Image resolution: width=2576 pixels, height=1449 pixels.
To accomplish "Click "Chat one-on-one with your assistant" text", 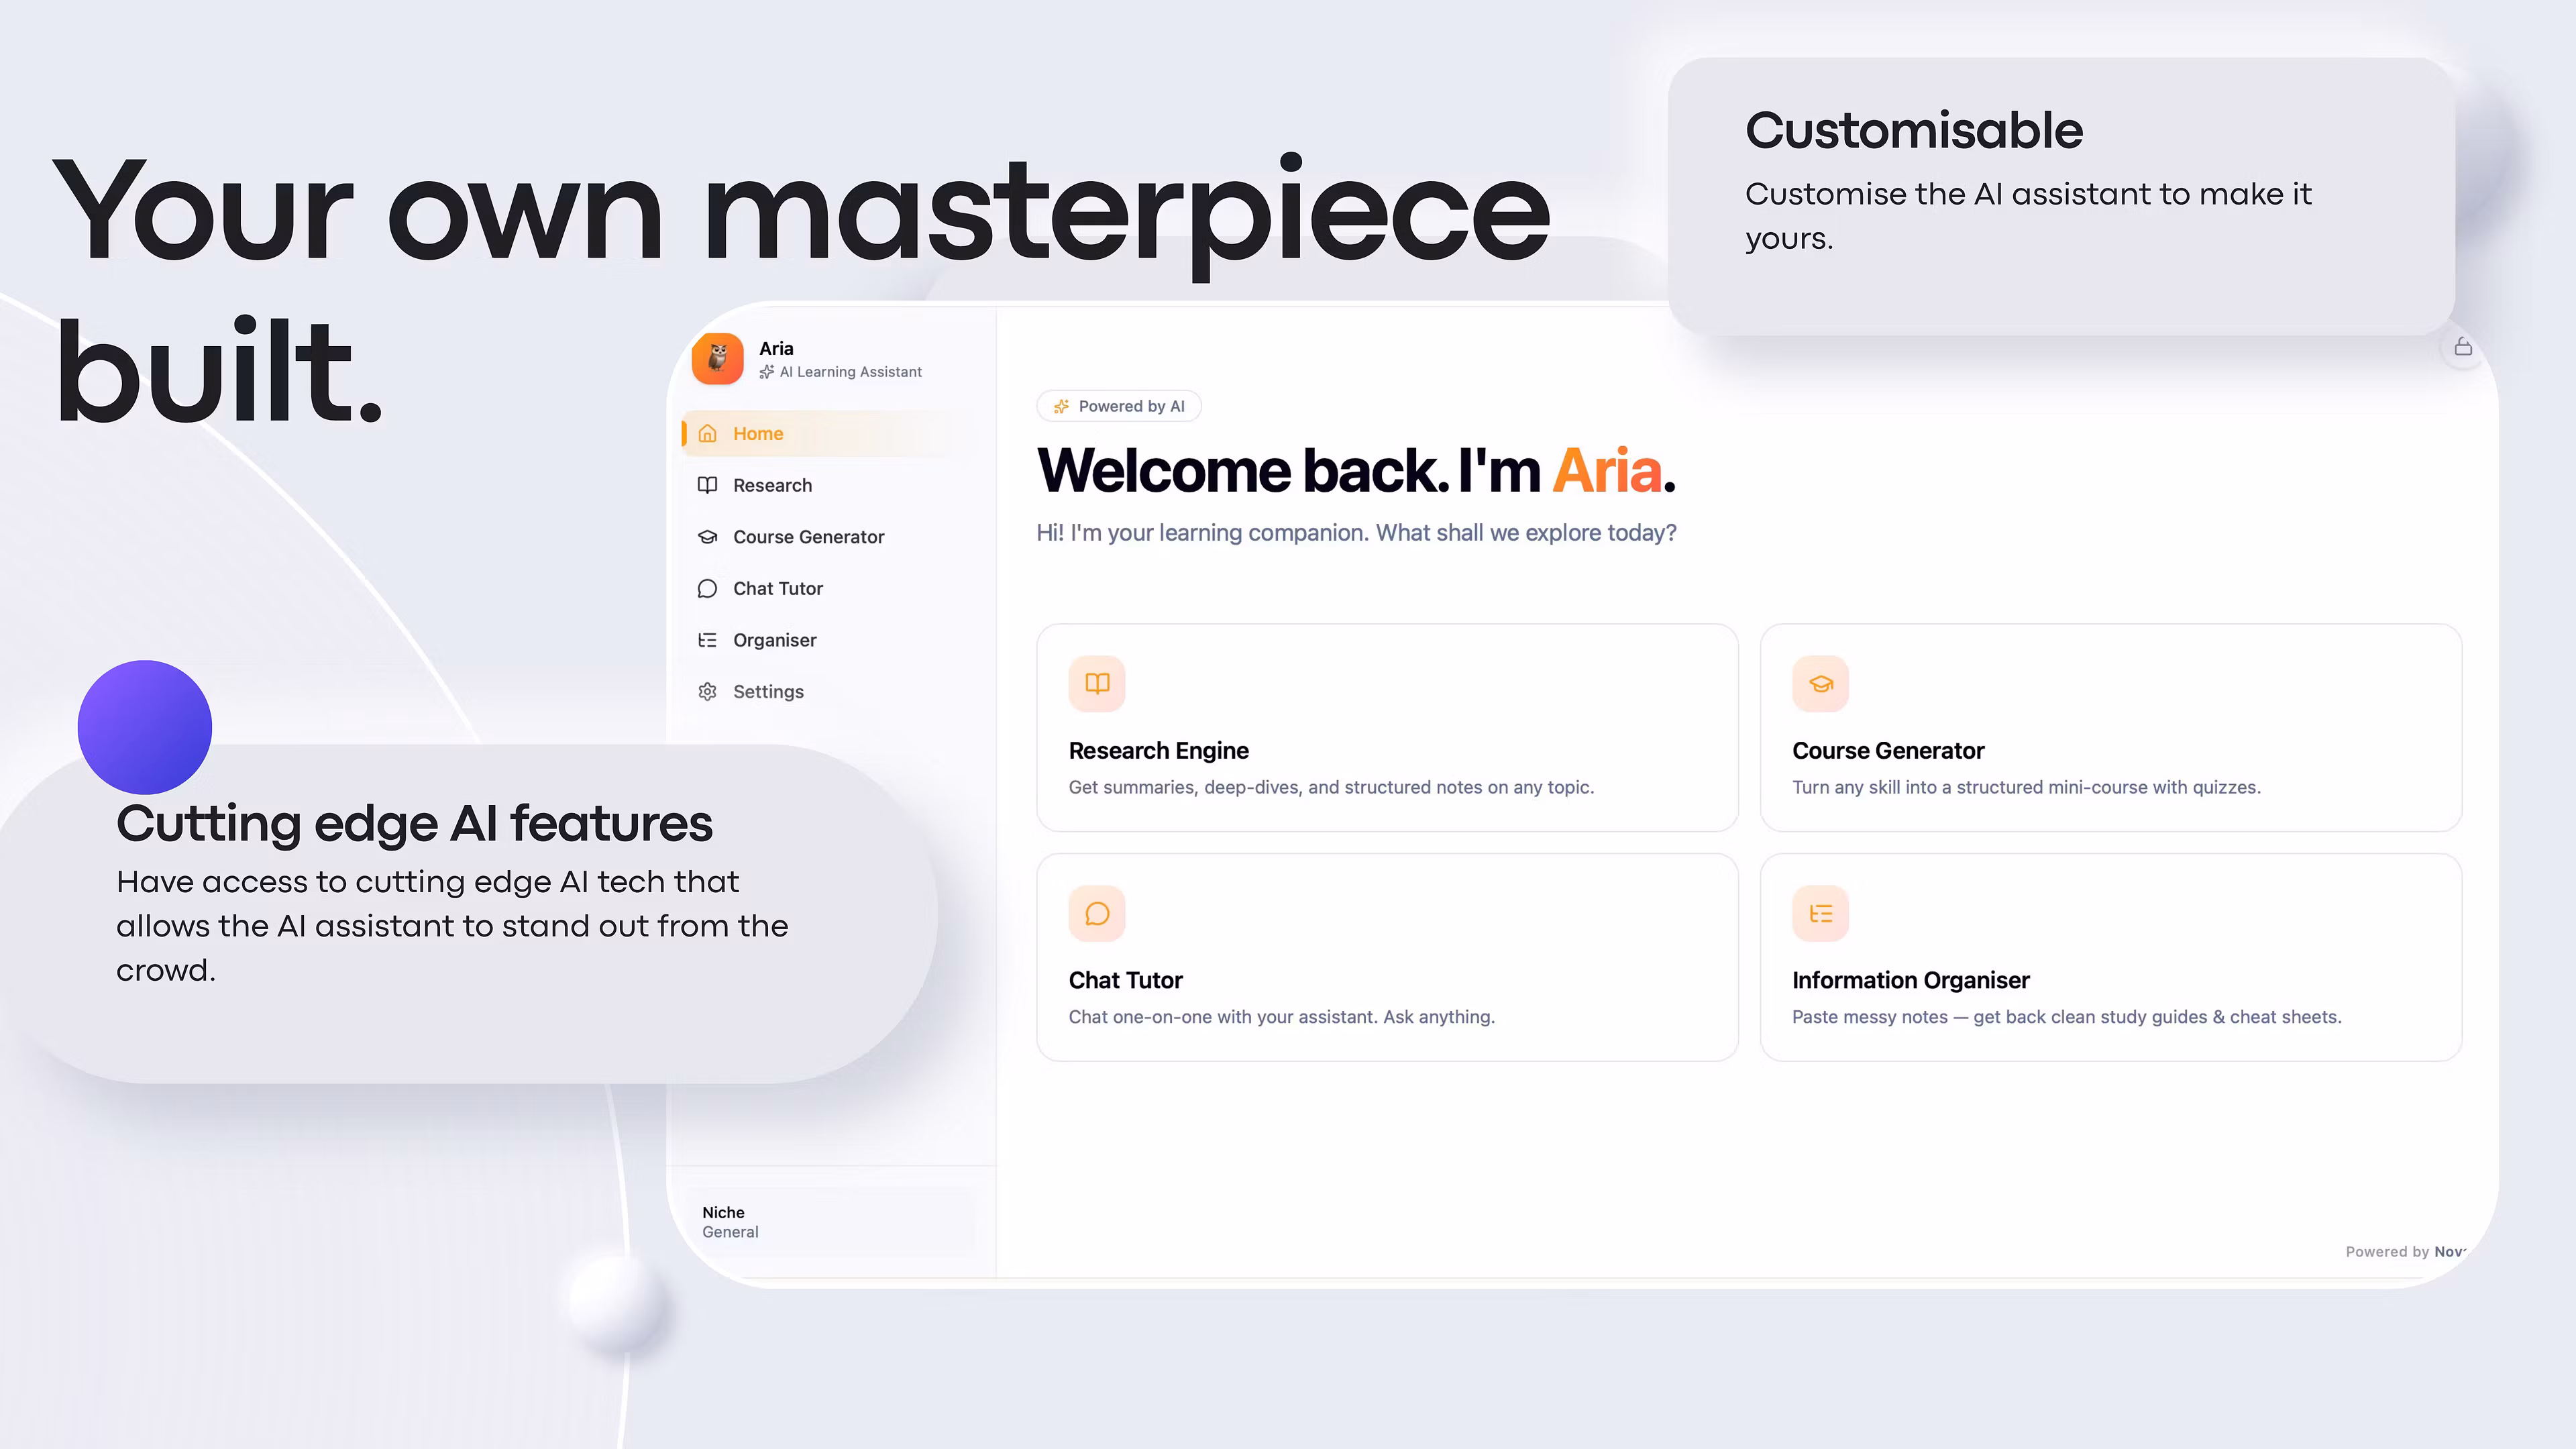I will click(x=1281, y=1017).
